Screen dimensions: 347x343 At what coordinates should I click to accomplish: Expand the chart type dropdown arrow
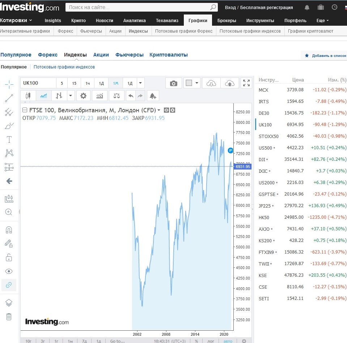click(x=71, y=95)
